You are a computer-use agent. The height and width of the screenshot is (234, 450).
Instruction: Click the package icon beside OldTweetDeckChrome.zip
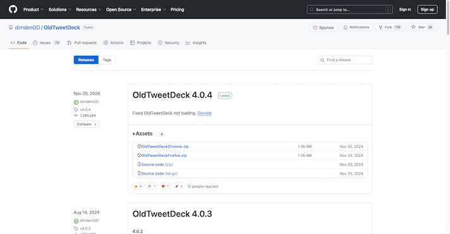(x=139, y=147)
